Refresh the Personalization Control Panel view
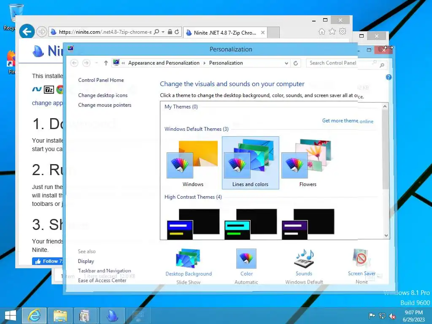432x324 pixels. click(296, 63)
